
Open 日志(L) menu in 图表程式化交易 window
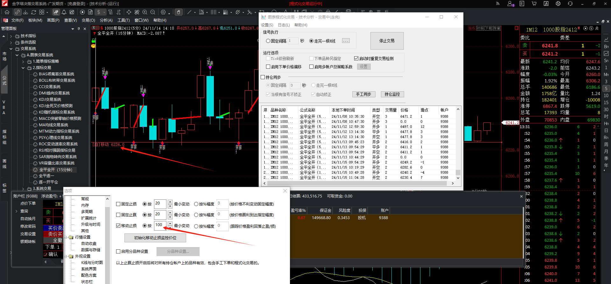284,25
